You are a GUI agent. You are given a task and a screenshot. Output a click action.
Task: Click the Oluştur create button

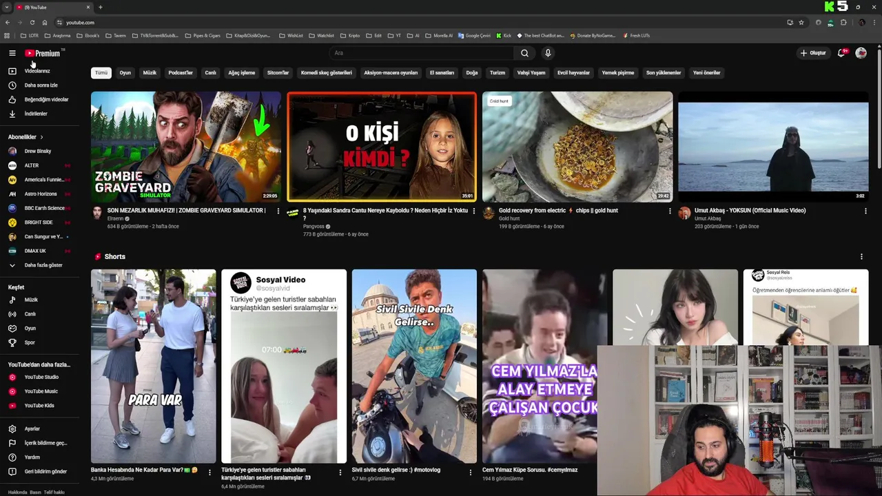click(x=813, y=53)
